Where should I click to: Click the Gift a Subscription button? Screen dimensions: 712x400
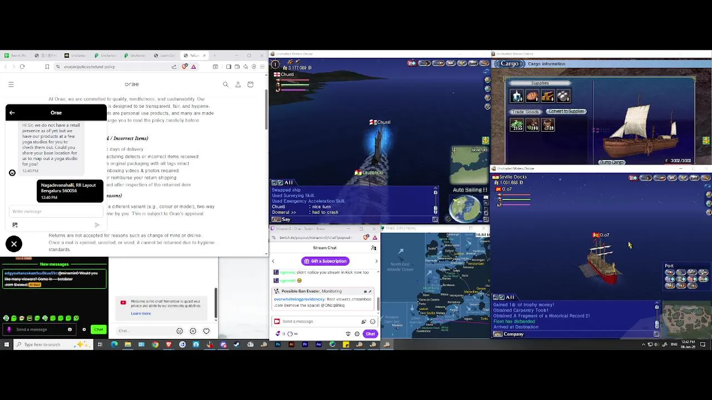click(x=325, y=261)
